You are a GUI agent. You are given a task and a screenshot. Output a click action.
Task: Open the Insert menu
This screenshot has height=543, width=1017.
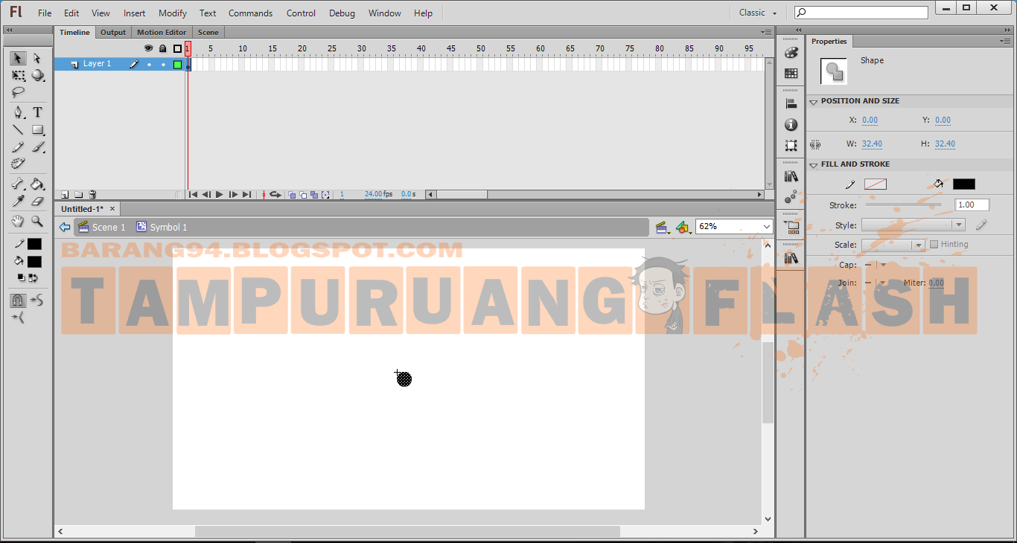click(135, 13)
